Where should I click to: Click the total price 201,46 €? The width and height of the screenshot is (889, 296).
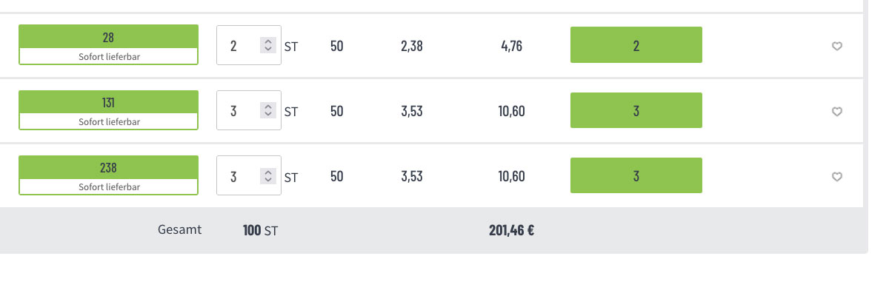coord(512,230)
